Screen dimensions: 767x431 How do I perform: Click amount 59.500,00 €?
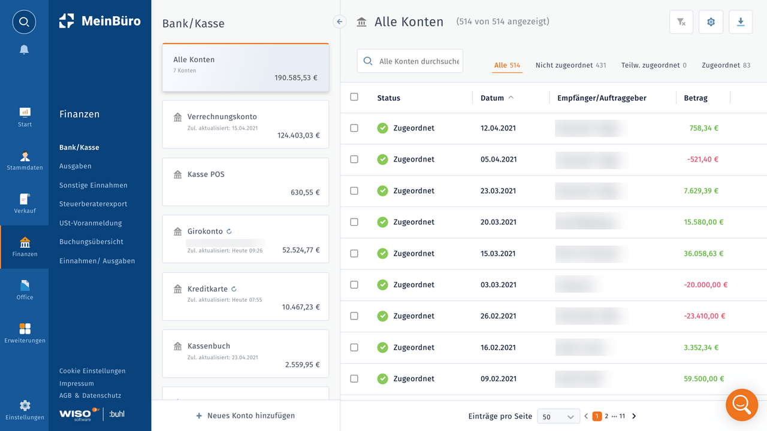pos(704,379)
